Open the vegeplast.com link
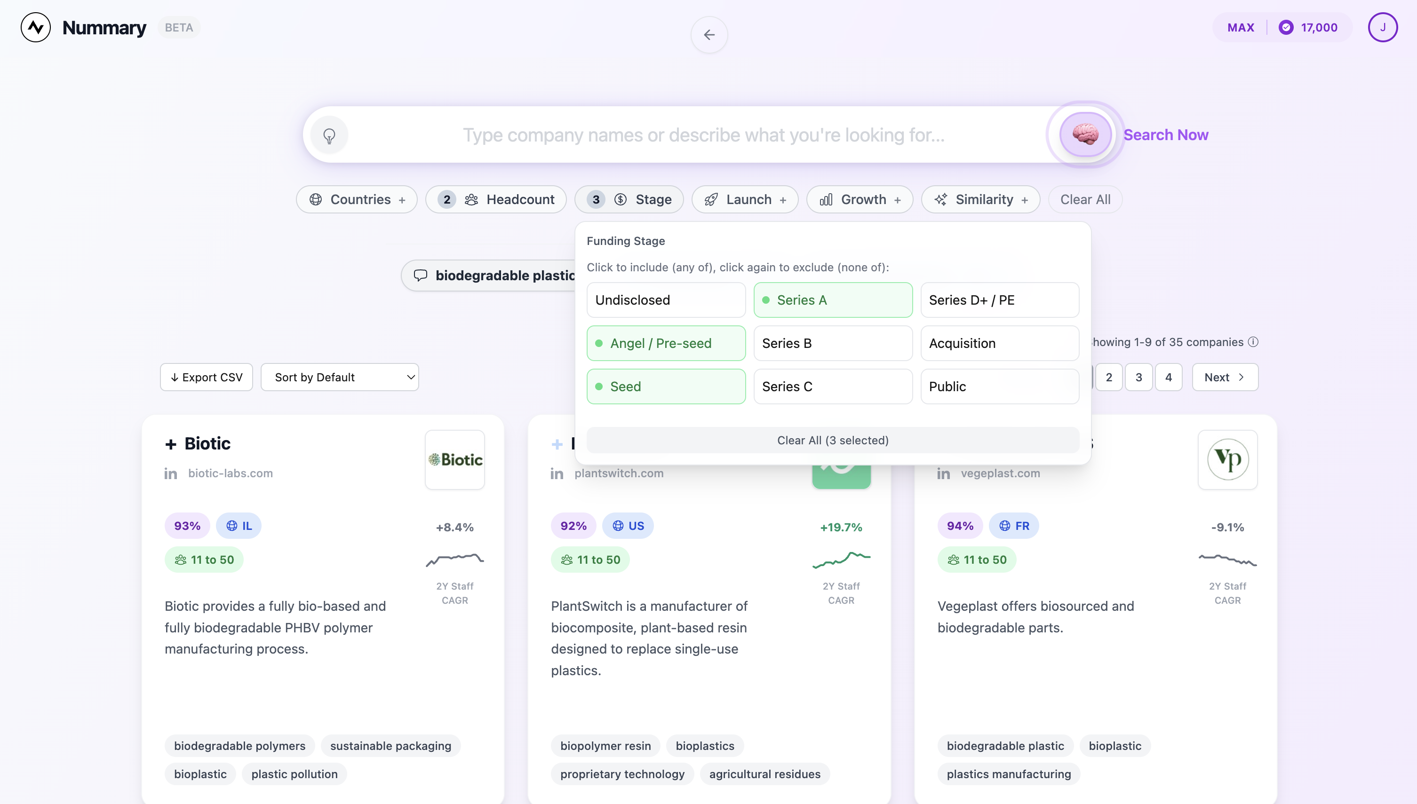This screenshot has width=1417, height=804. click(x=1000, y=473)
